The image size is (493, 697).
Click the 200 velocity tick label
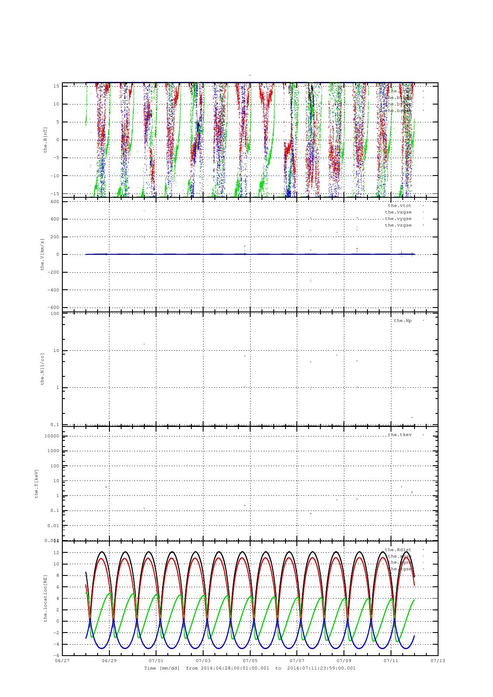pyautogui.click(x=54, y=237)
